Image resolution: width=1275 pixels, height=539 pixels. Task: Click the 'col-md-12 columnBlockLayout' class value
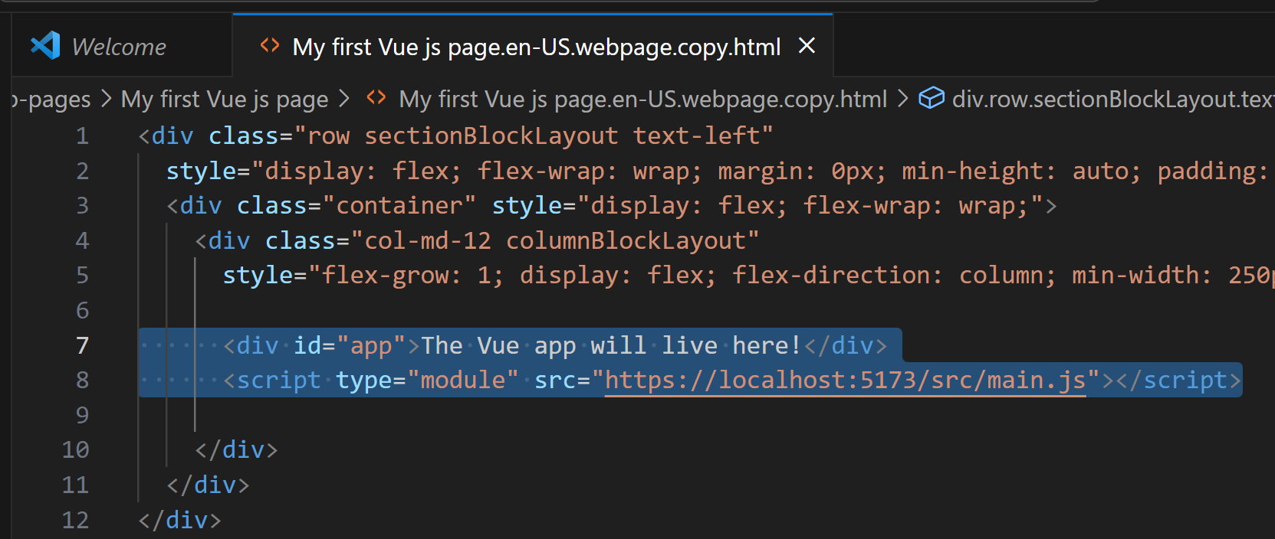point(555,240)
